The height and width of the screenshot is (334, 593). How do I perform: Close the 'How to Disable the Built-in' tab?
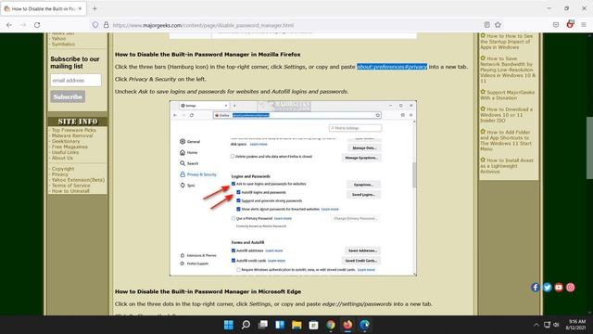(x=80, y=8)
